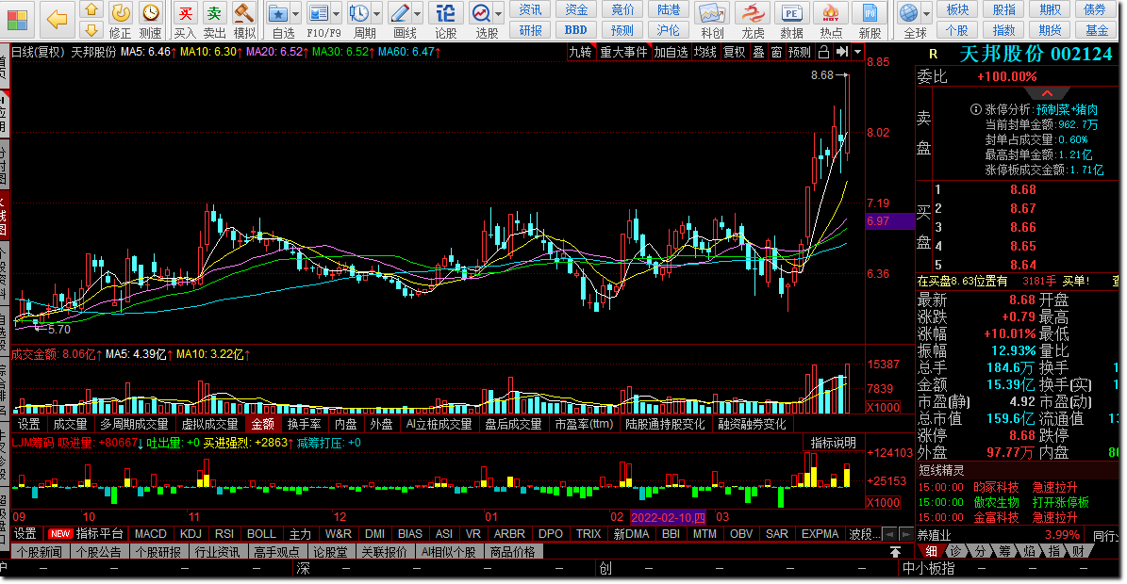Image resolution: width=1127 pixels, height=584 pixels.
Task: Toggle 复权 price adjustment on chart
Action: pyautogui.click(x=734, y=52)
